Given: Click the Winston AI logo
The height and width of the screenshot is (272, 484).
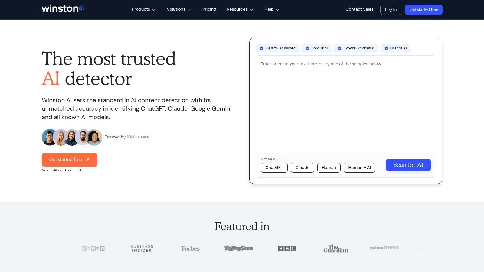Looking at the screenshot, I should pos(63,8).
